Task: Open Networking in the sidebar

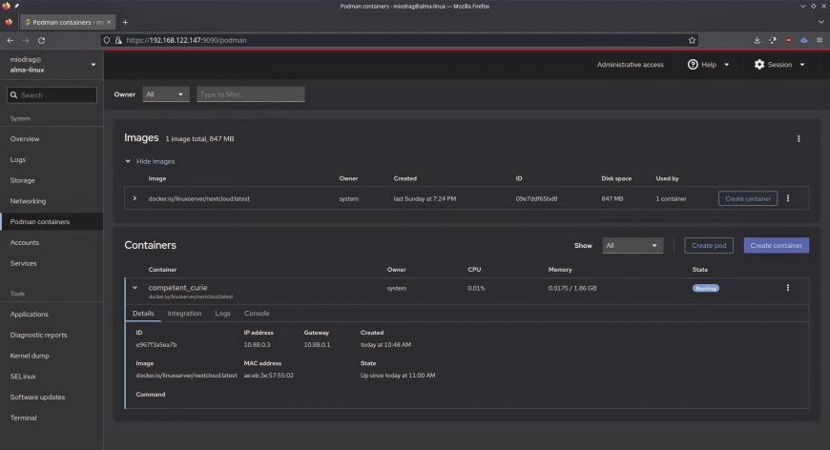Action: coord(52,201)
